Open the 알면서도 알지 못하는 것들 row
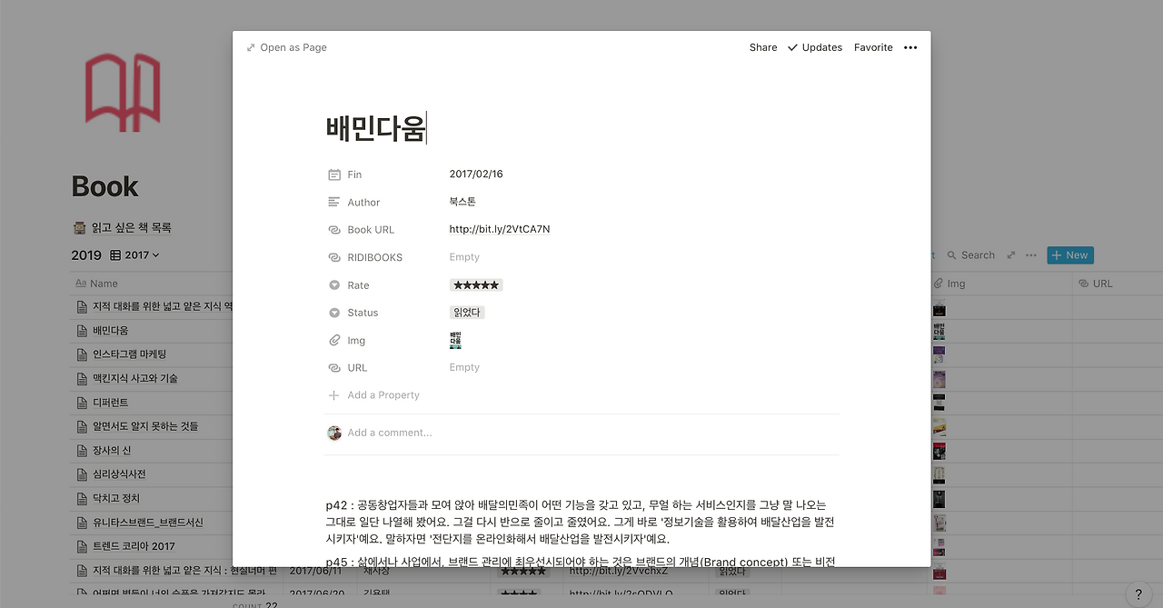 click(x=145, y=426)
